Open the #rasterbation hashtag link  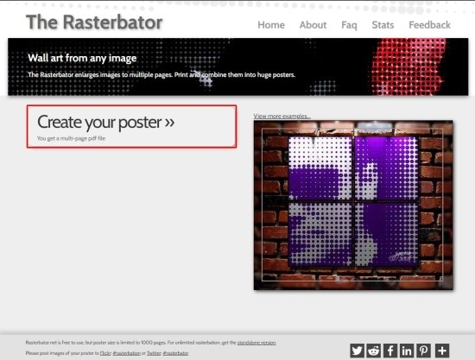(127, 353)
